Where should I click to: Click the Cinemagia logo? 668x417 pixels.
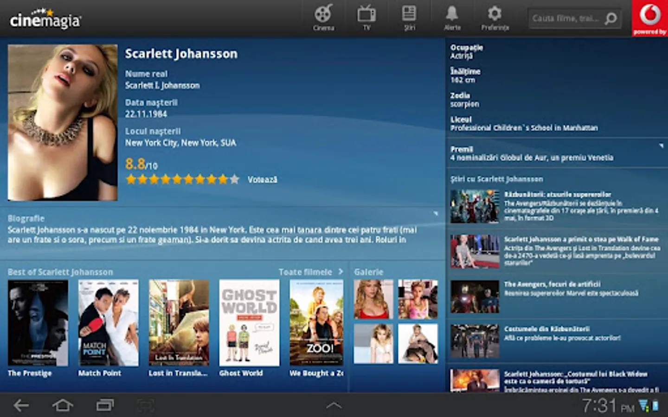click(x=45, y=19)
